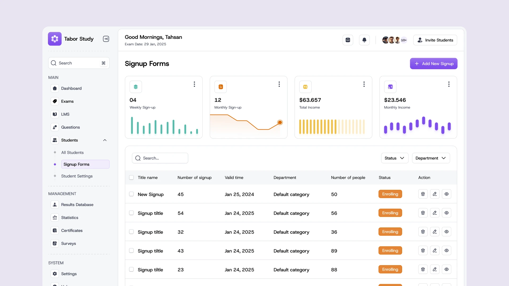Collapse the Students menu chevron
The width and height of the screenshot is (509, 286).
click(x=105, y=140)
